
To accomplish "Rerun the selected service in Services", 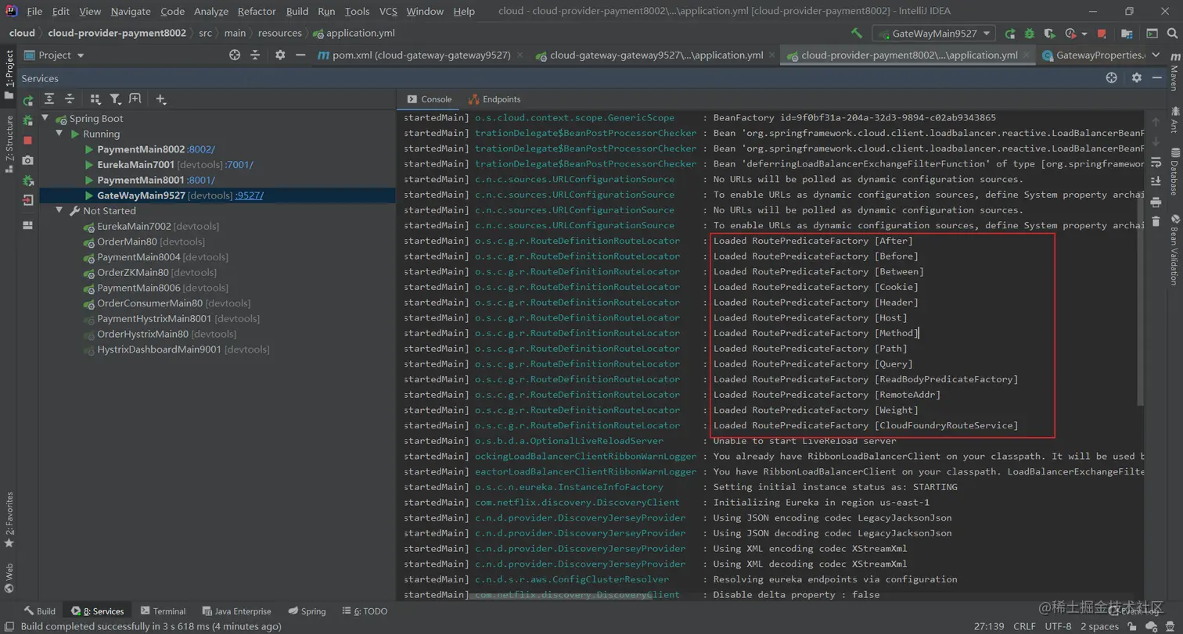I will (28, 100).
